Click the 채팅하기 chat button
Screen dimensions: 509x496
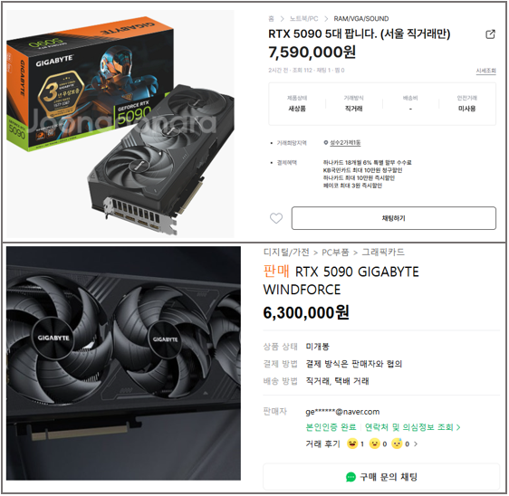tap(394, 218)
